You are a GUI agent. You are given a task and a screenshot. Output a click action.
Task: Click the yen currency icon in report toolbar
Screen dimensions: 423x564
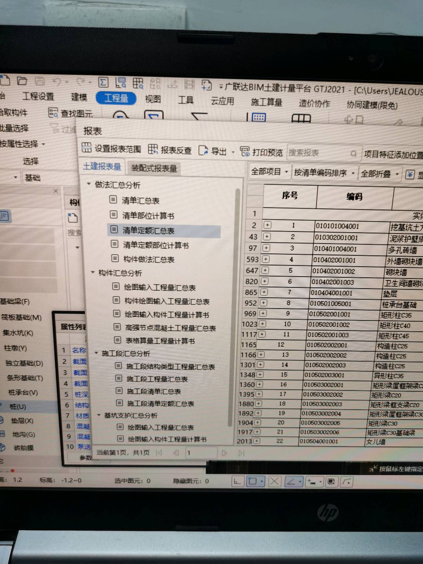[x=410, y=174]
